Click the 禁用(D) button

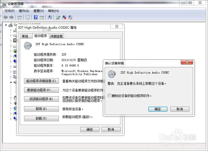pos(41,109)
